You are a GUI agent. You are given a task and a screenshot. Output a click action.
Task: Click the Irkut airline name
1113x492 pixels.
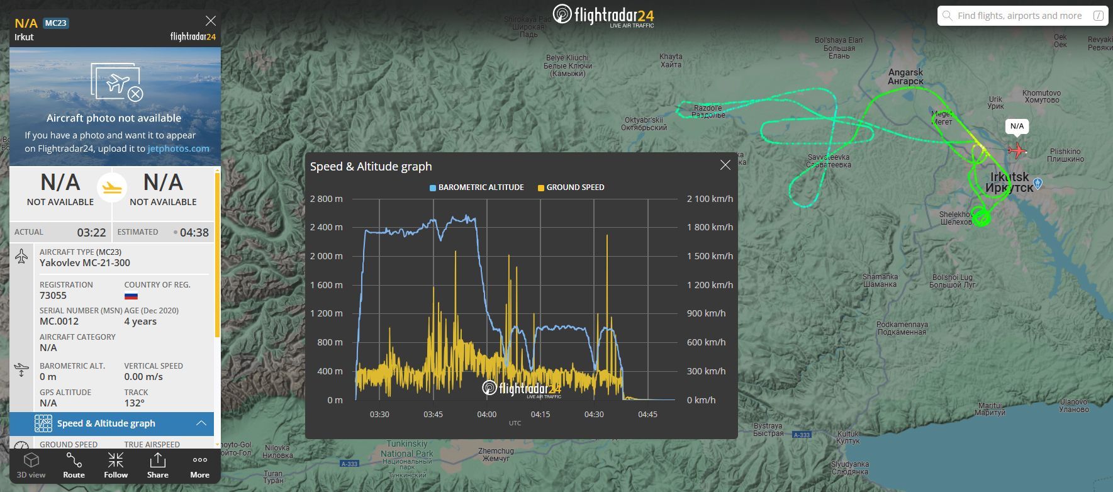(x=24, y=37)
